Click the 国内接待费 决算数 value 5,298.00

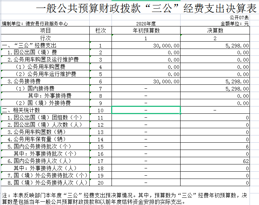coord(237,89)
